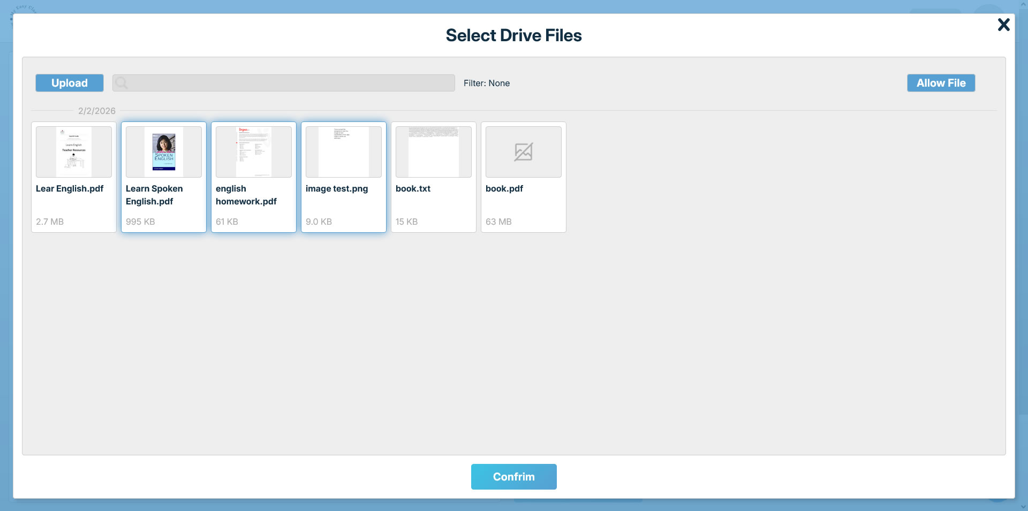The height and width of the screenshot is (511, 1028).
Task: Click the Upload button
Action: tap(70, 83)
